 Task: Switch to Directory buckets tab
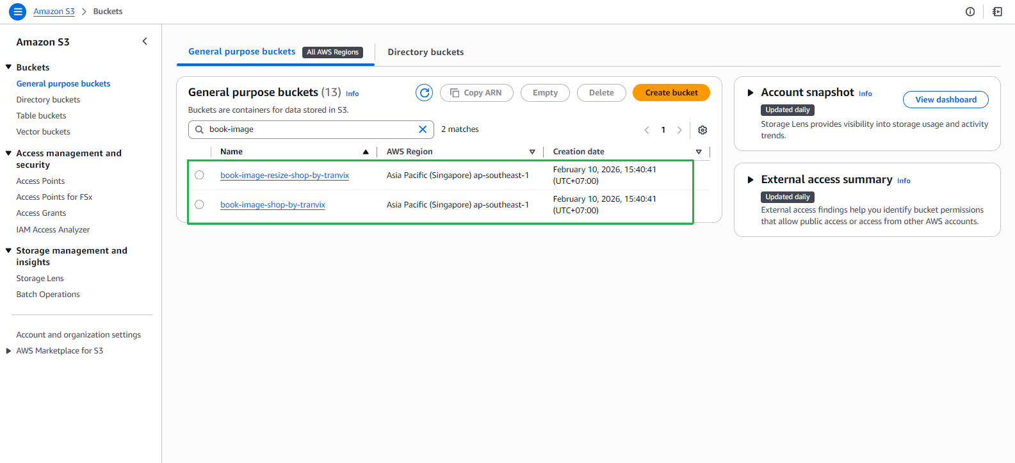coord(426,52)
